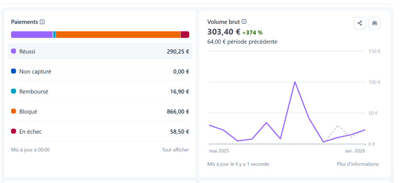The width and height of the screenshot is (400, 183).
Task: Click the purple square beside Réussi
Action: (x=13, y=51)
